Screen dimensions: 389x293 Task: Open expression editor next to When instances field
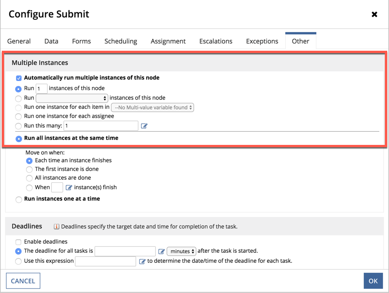(x=69, y=187)
